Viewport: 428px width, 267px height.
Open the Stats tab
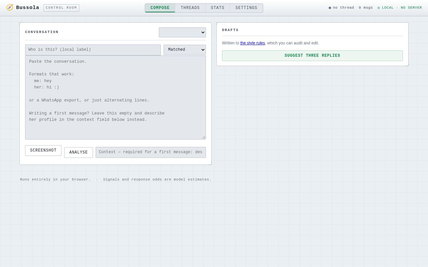217,8
